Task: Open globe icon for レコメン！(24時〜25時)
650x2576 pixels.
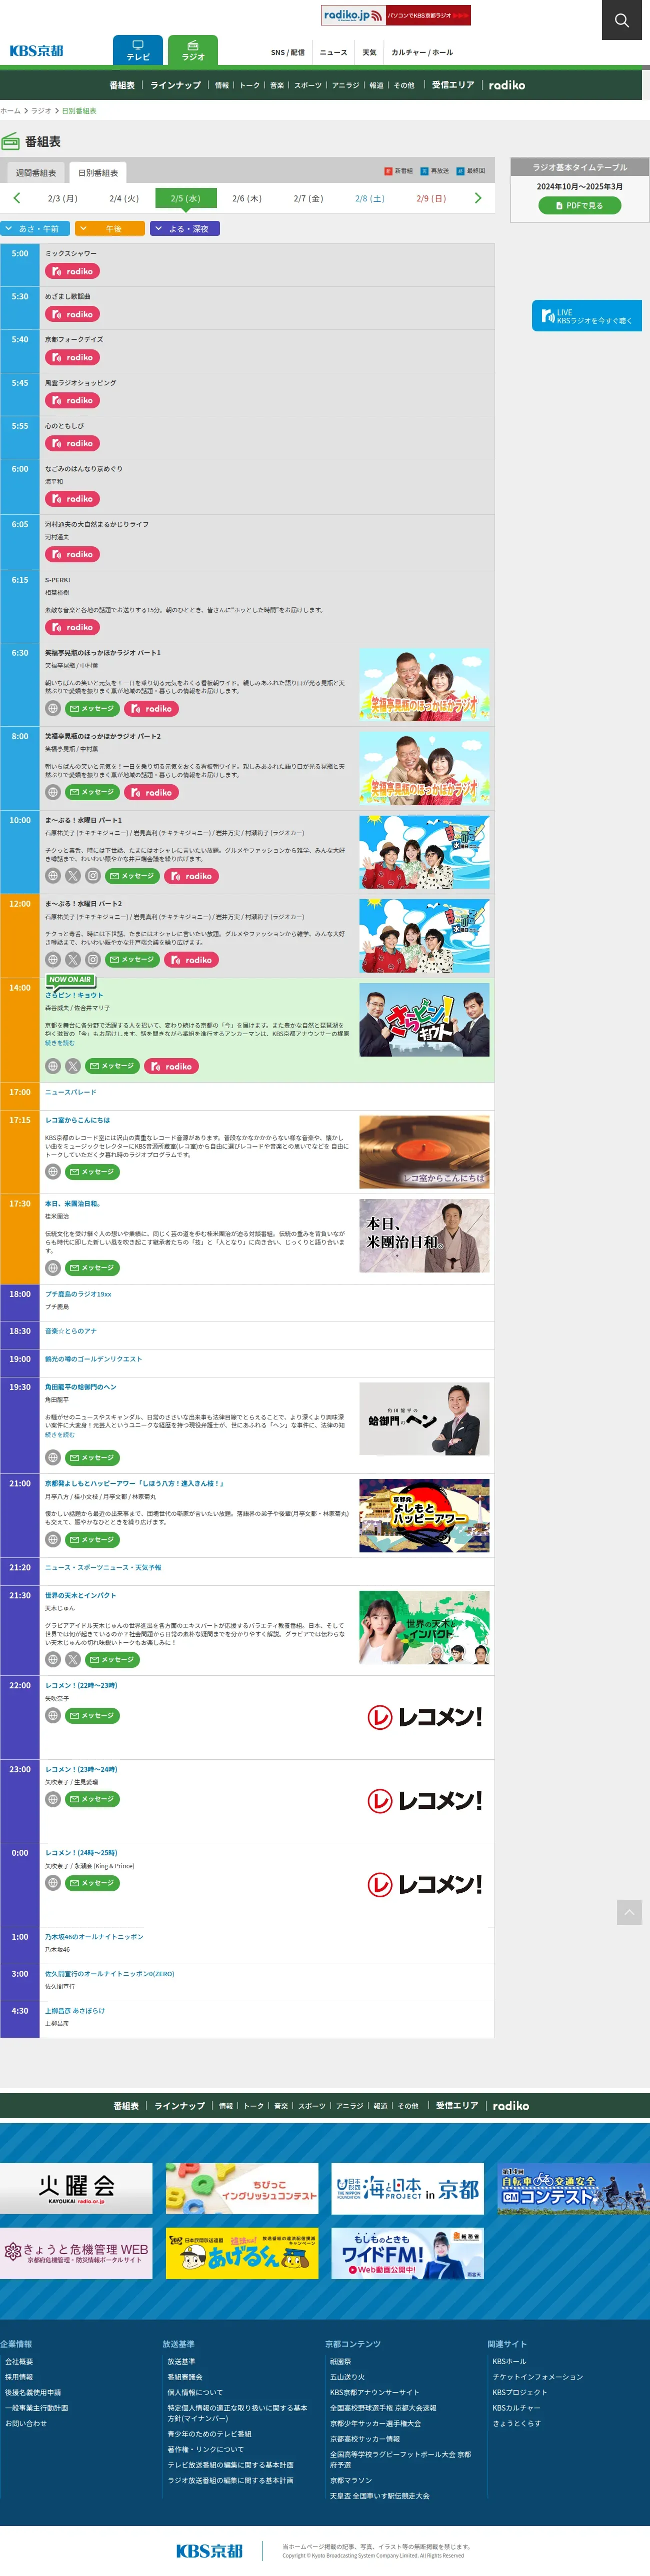Action: [x=53, y=1883]
